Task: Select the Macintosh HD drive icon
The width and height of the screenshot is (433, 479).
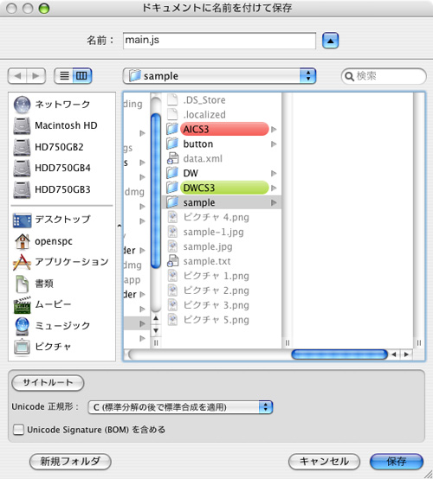Action: tap(22, 125)
